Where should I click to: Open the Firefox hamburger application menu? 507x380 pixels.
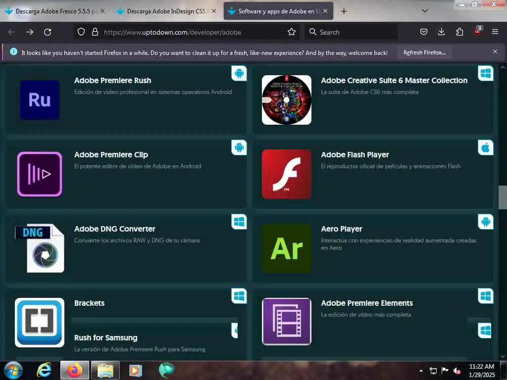(495, 32)
